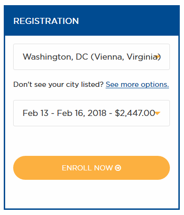
Task: Click the circled arrow icon beside Enroll Now
Action: point(118,168)
